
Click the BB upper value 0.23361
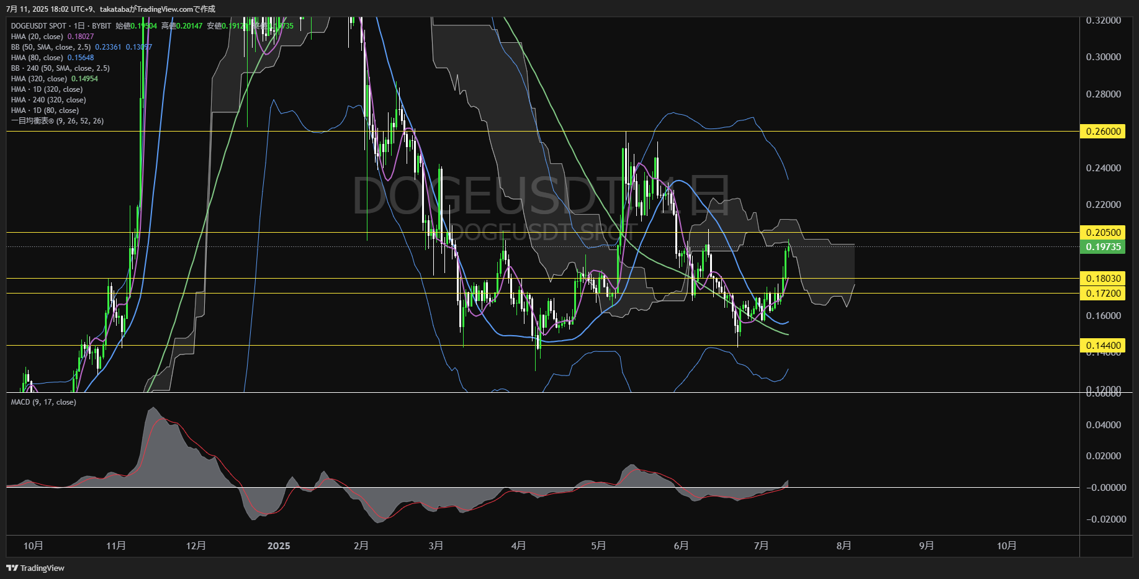tap(108, 47)
